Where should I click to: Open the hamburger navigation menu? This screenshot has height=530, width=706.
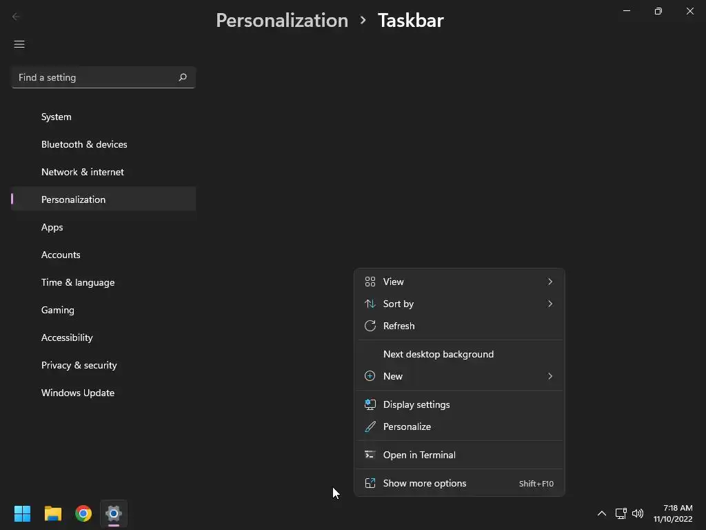coord(19,44)
